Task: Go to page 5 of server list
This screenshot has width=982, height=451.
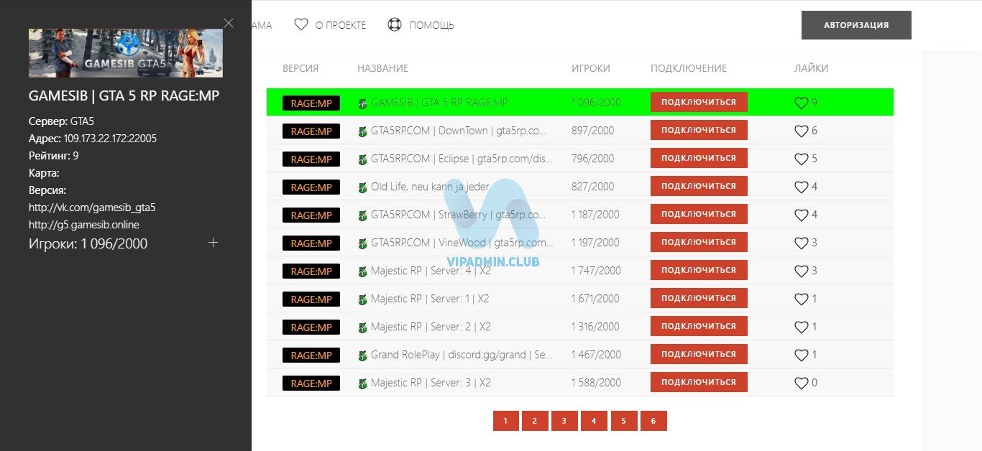Action: 624,421
